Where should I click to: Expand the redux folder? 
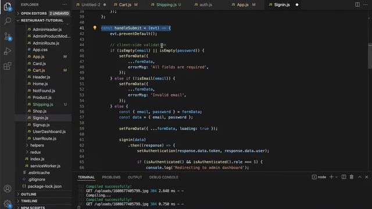35,152
